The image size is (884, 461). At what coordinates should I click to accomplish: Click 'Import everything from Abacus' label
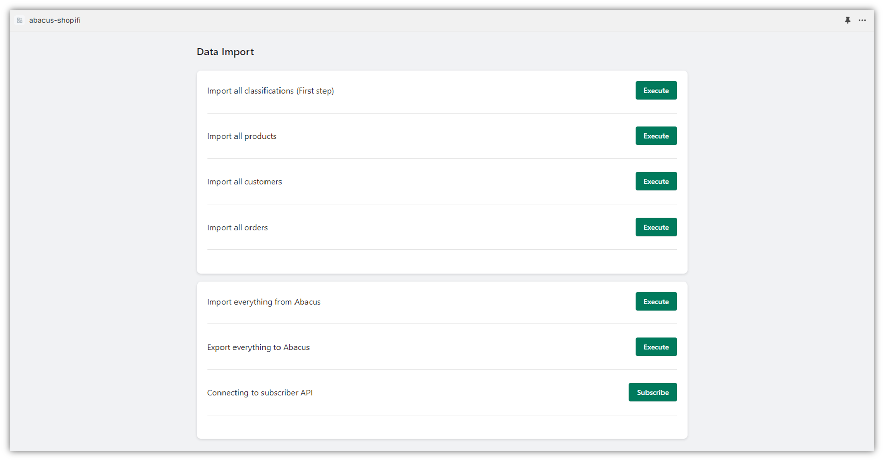coord(263,302)
